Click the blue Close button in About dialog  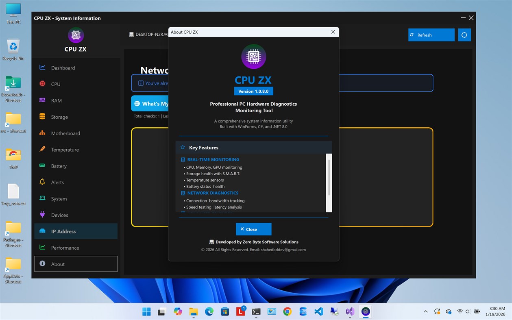(x=253, y=229)
